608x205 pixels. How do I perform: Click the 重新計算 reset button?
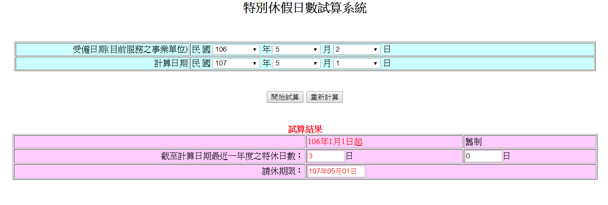click(324, 97)
